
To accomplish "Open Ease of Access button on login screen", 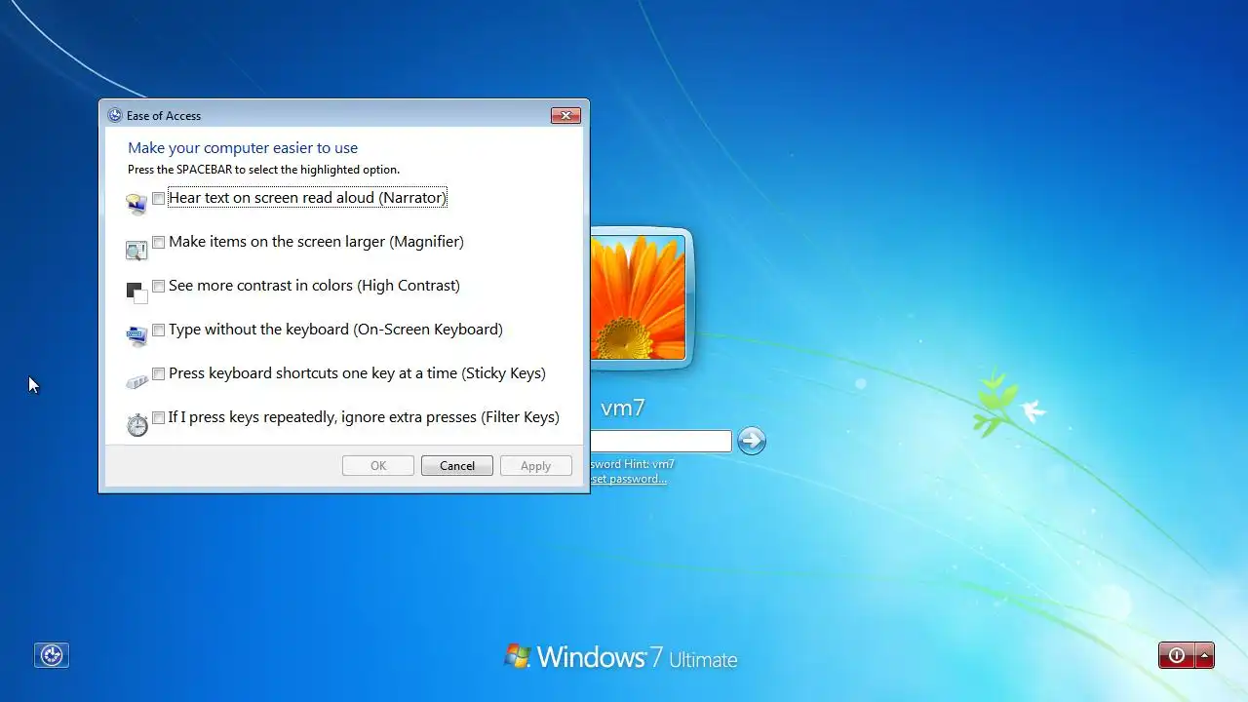I will click(x=52, y=655).
